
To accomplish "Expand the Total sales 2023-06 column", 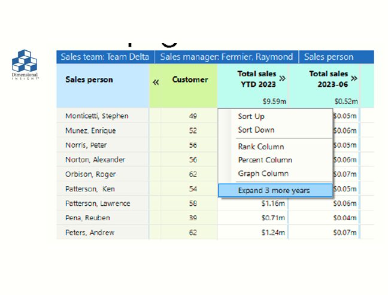I will tap(354, 78).
